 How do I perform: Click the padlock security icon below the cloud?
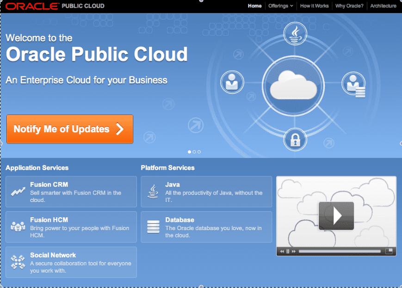click(x=295, y=140)
